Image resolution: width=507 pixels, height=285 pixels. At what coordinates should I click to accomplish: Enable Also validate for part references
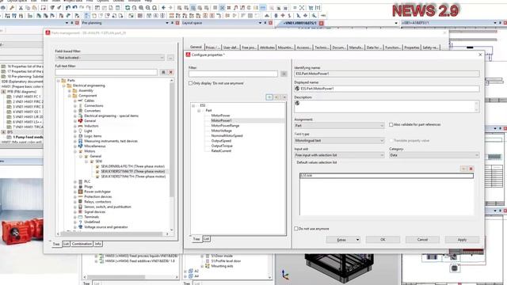[391, 125]
